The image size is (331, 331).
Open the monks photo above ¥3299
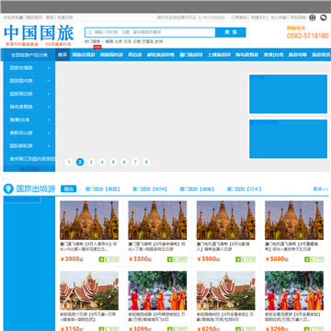tap(294, 291)
